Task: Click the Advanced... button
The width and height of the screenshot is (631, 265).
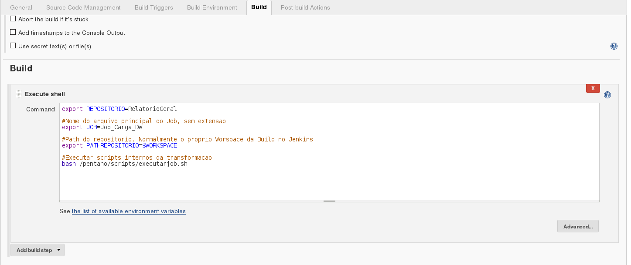Action: [x=578, y=226]
